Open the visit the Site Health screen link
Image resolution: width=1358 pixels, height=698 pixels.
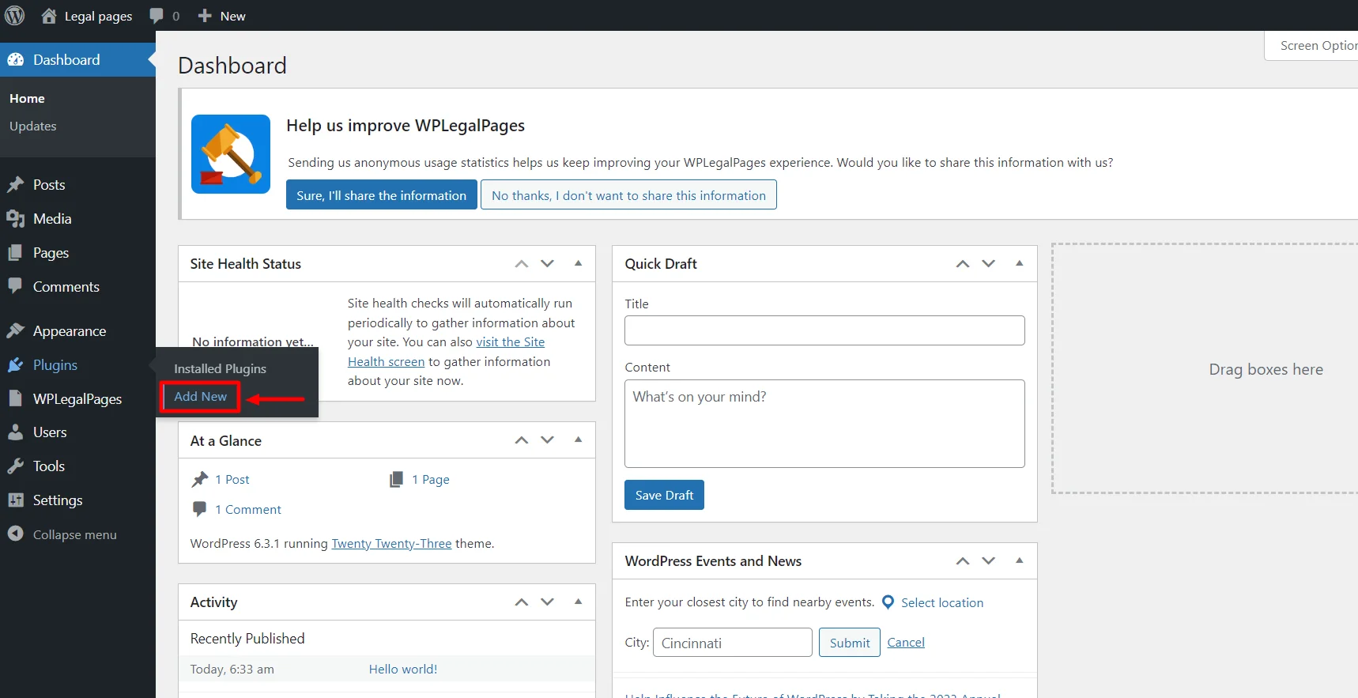pyautogui.click(x=510, y=342)
